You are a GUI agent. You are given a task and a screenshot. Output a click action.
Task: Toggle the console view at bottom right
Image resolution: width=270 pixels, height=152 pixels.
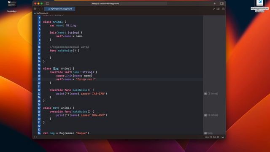(223, 137)
